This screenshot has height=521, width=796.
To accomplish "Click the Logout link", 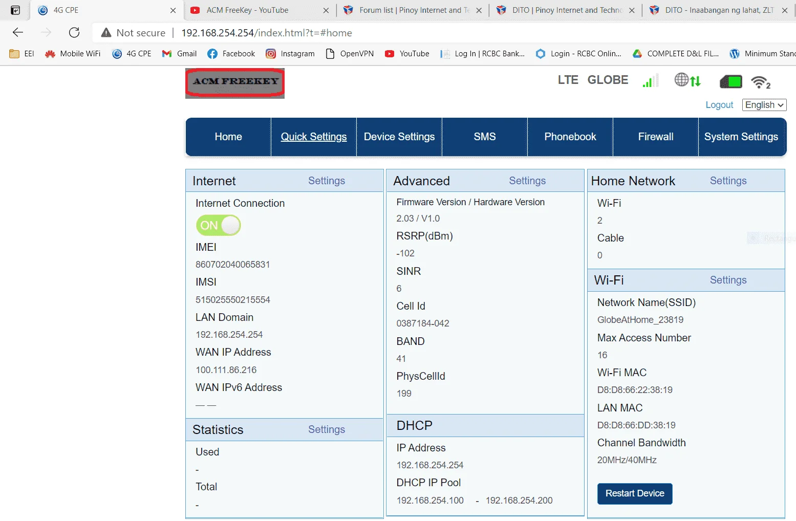I will [719, 105].
